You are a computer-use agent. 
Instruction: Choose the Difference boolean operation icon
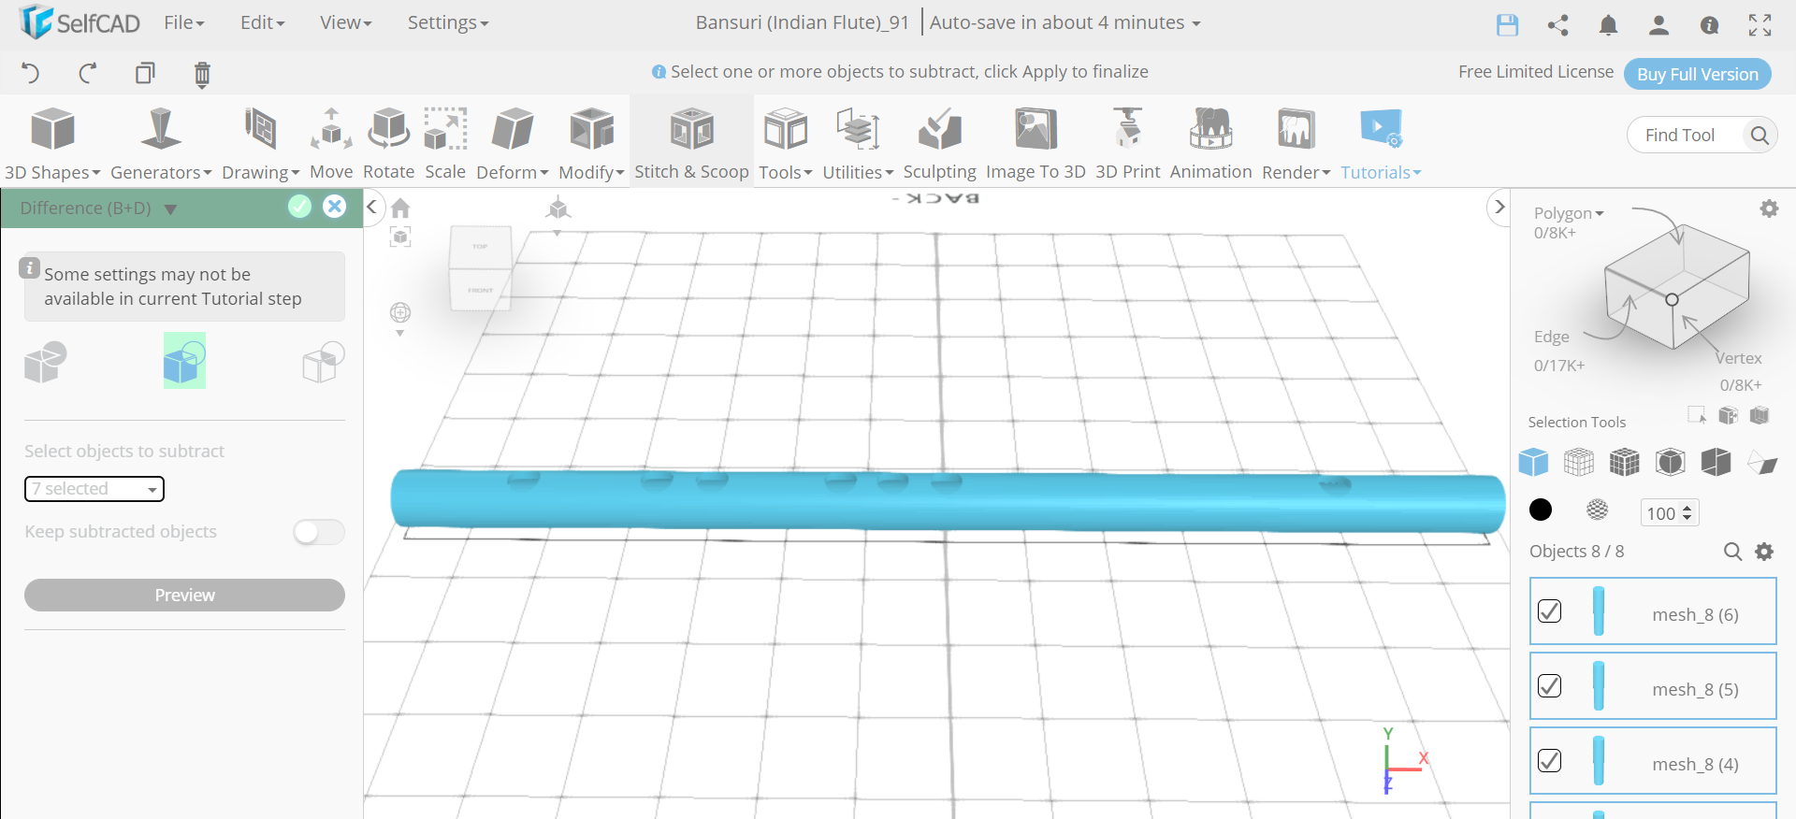[184, 361]
